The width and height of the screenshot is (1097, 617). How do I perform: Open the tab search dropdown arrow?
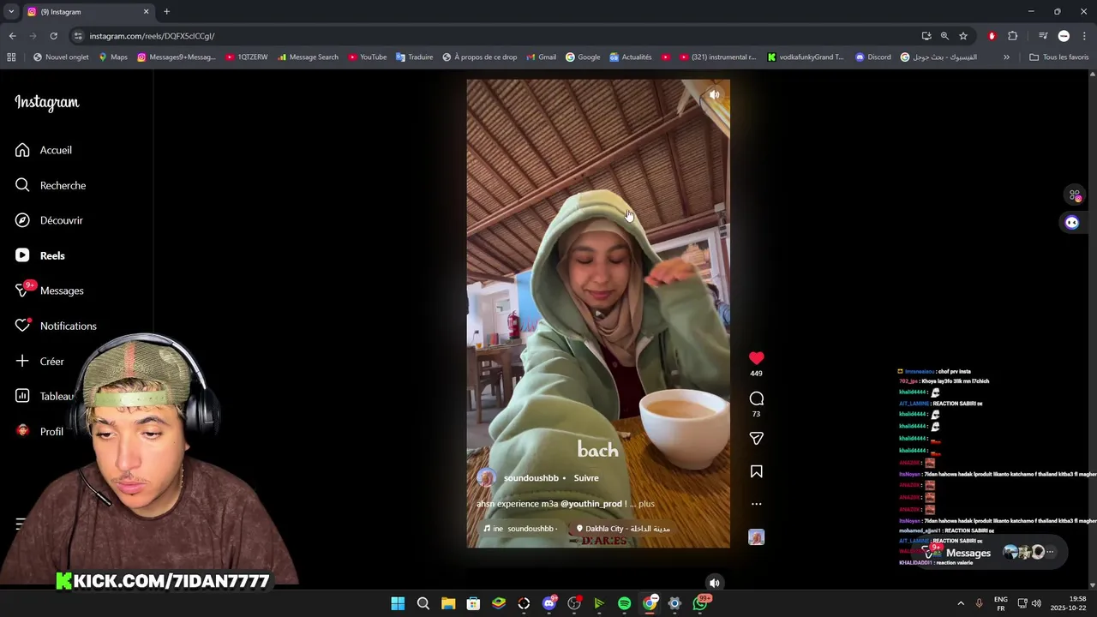(x=10, y=12)
